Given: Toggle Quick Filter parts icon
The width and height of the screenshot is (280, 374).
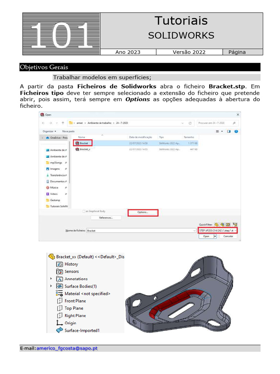Looking at the screenshot, I should [216, 225].
